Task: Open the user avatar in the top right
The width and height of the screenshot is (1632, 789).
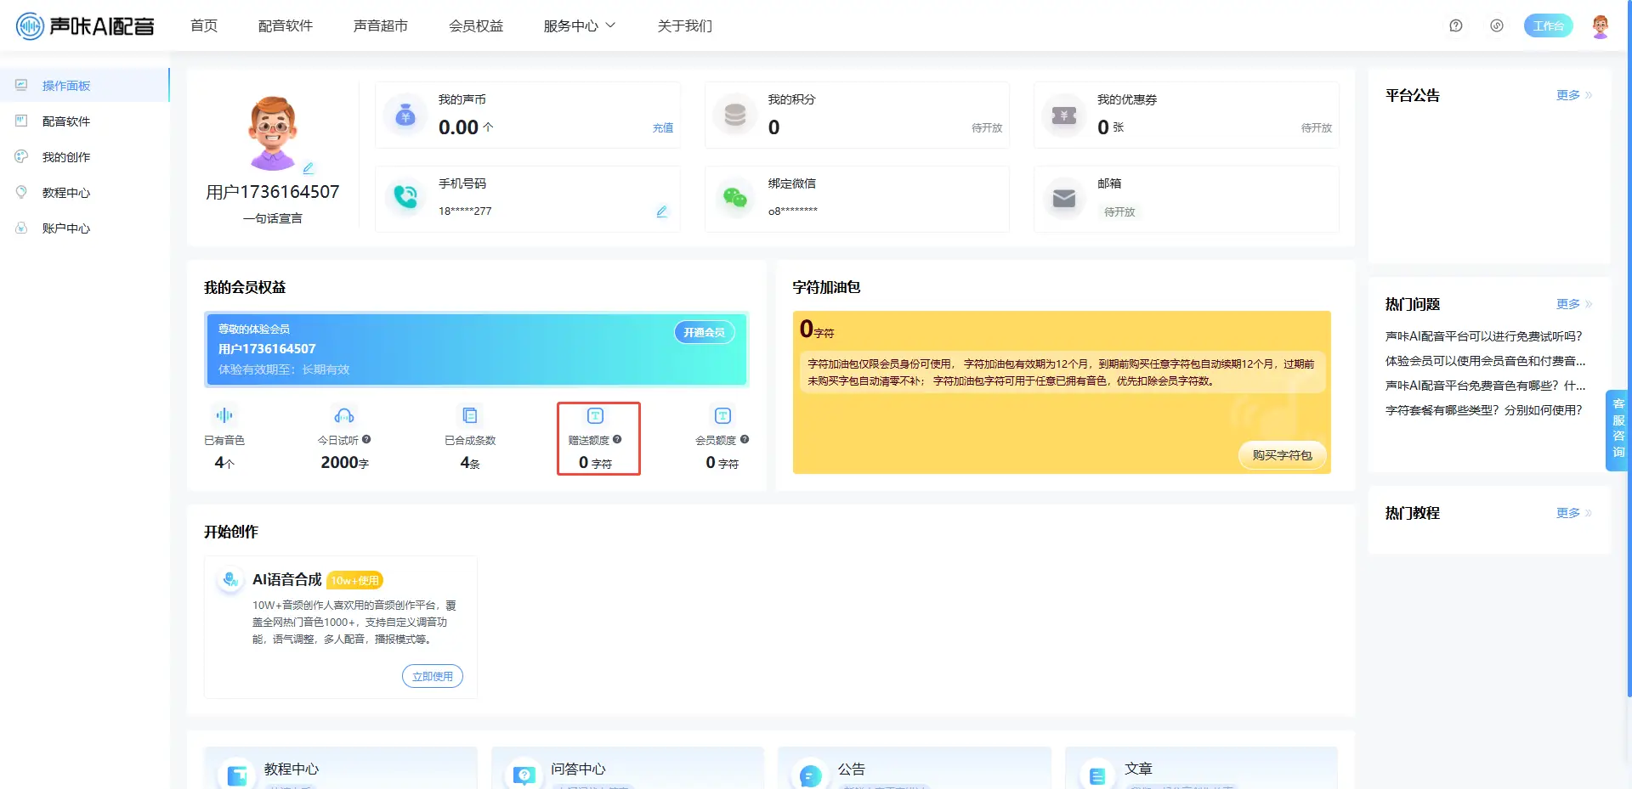Action: (1600, 26)
